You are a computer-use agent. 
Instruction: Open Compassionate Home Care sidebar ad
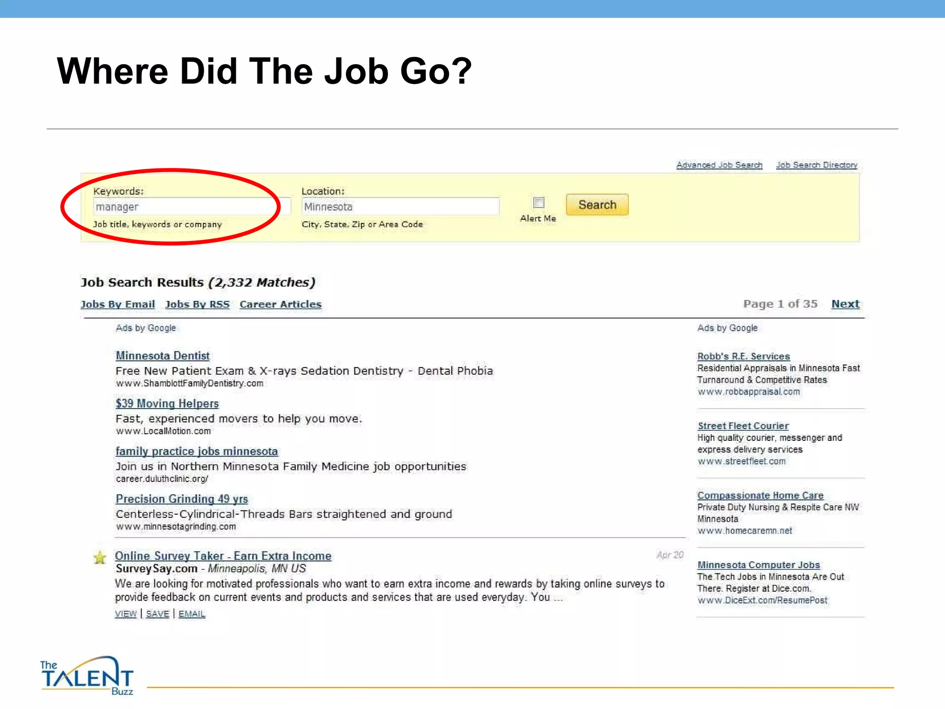pyautogui.click(x=760, y=495)
